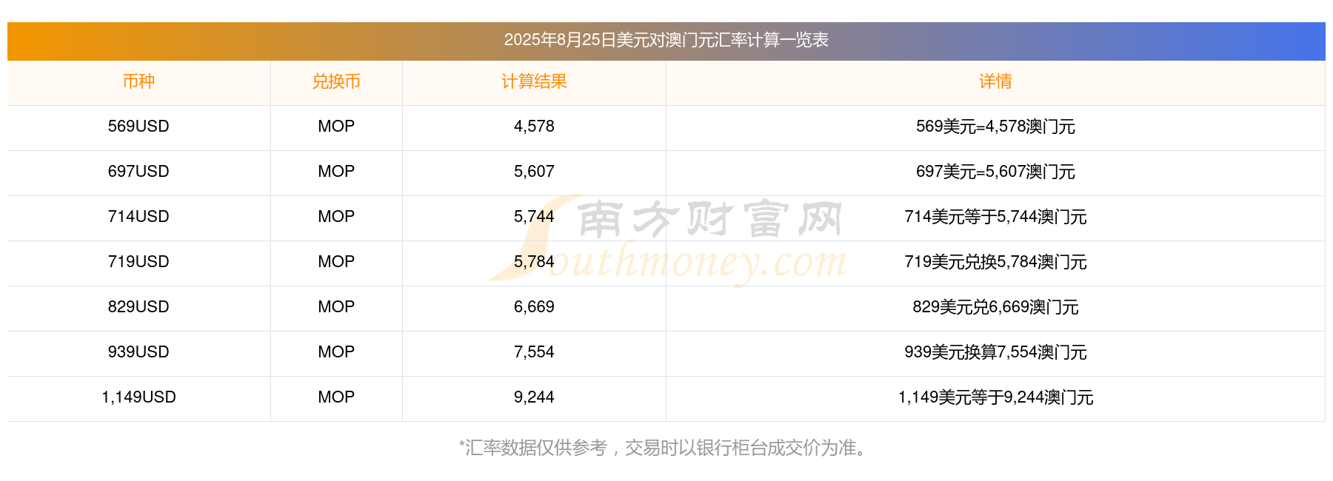Click the detail '939美元换算7,554澳门元'
1333x481 pixels.
[995, 352]
